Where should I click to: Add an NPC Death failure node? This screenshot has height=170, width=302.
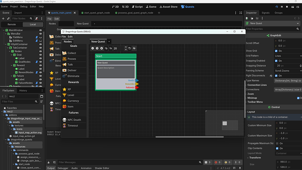(74, 120)
